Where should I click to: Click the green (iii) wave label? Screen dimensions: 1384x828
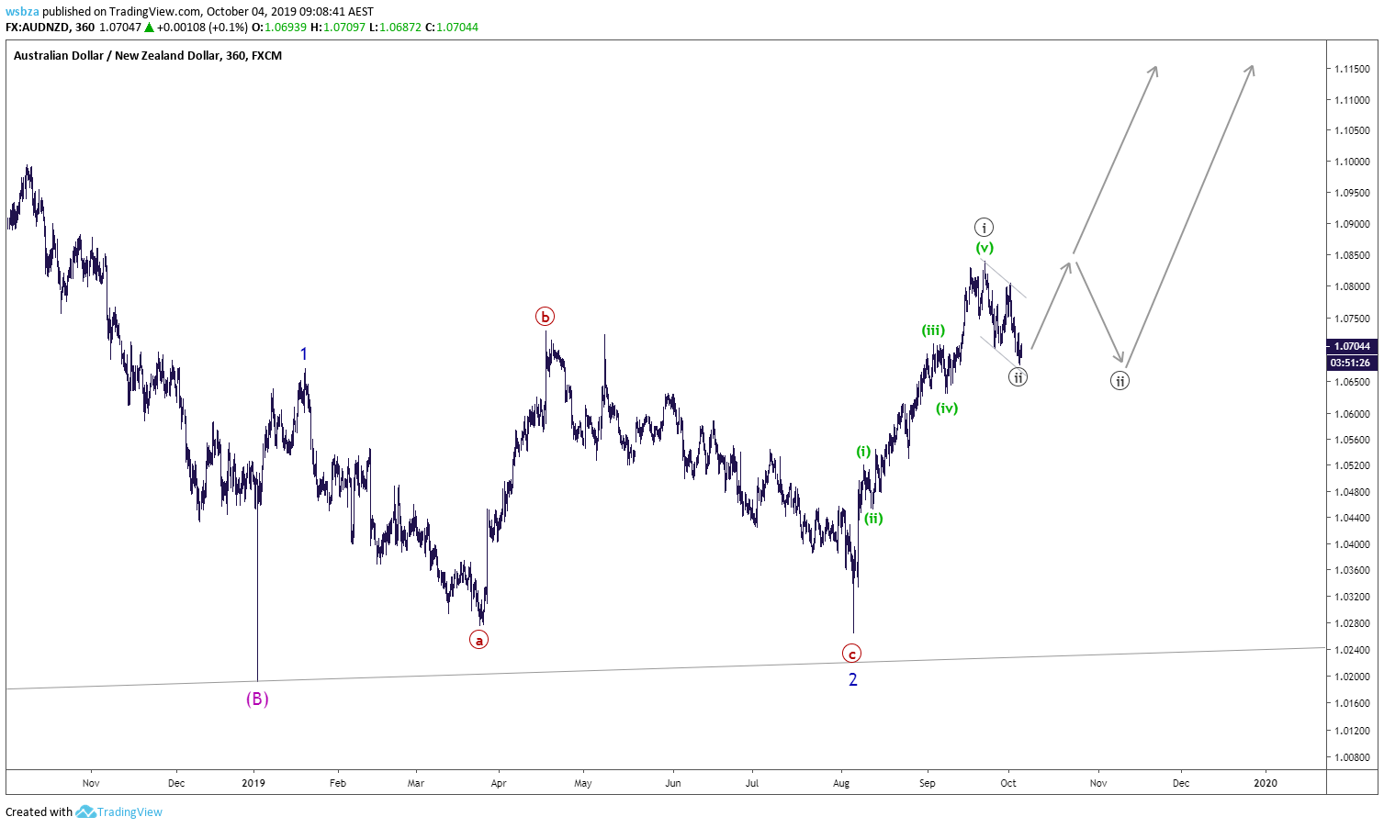click(933, 330)
